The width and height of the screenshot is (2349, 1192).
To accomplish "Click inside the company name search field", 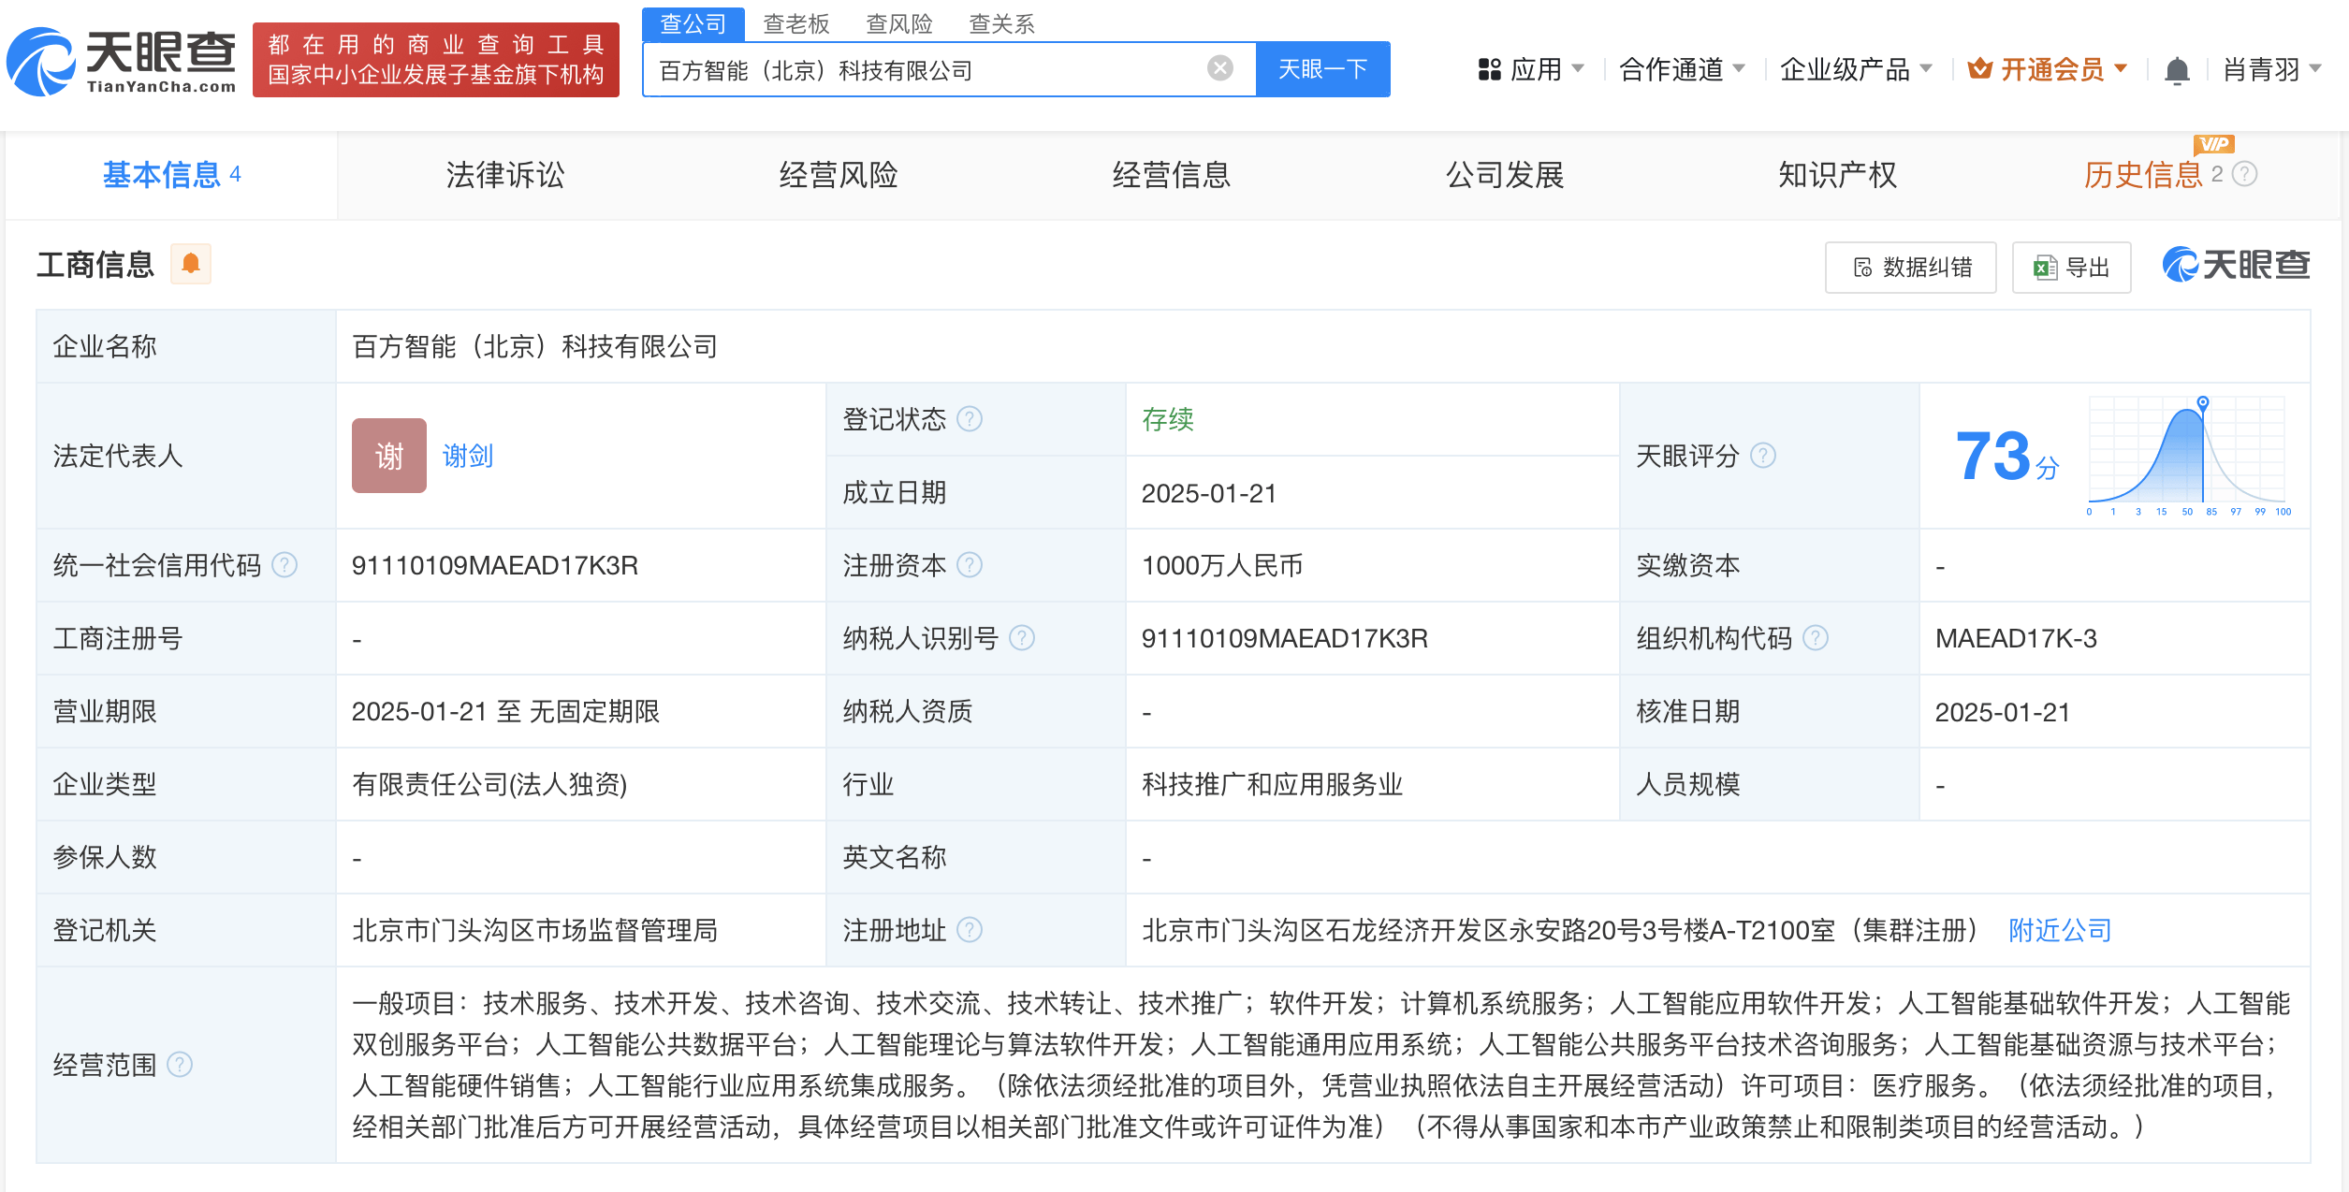I will 936,68.
